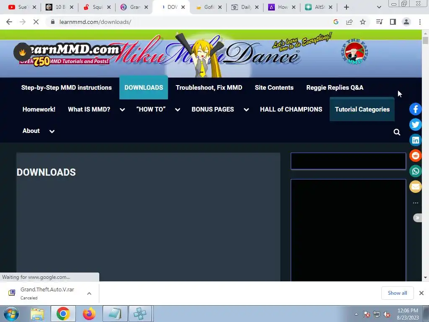Expand the About submenu arrow
This screenshot has height=322, width=429.
point(52,131)
